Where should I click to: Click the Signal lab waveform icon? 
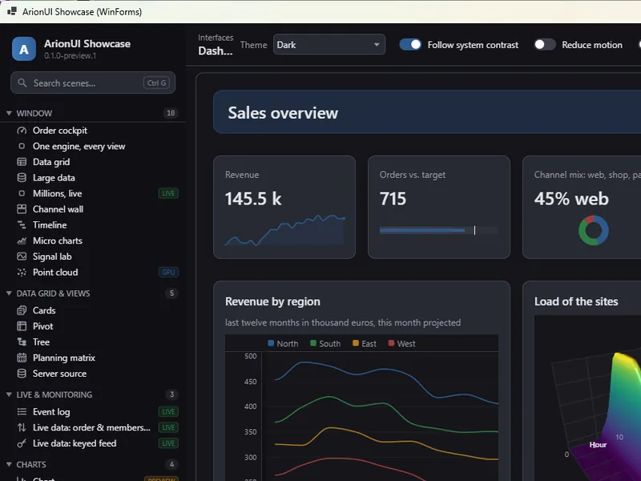pyautogui.click(x=22, y=257)
